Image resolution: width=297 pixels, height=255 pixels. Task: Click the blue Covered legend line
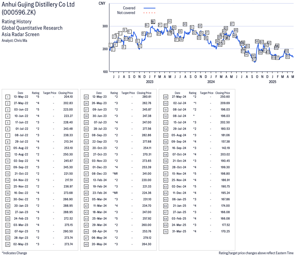click(149, 8)
